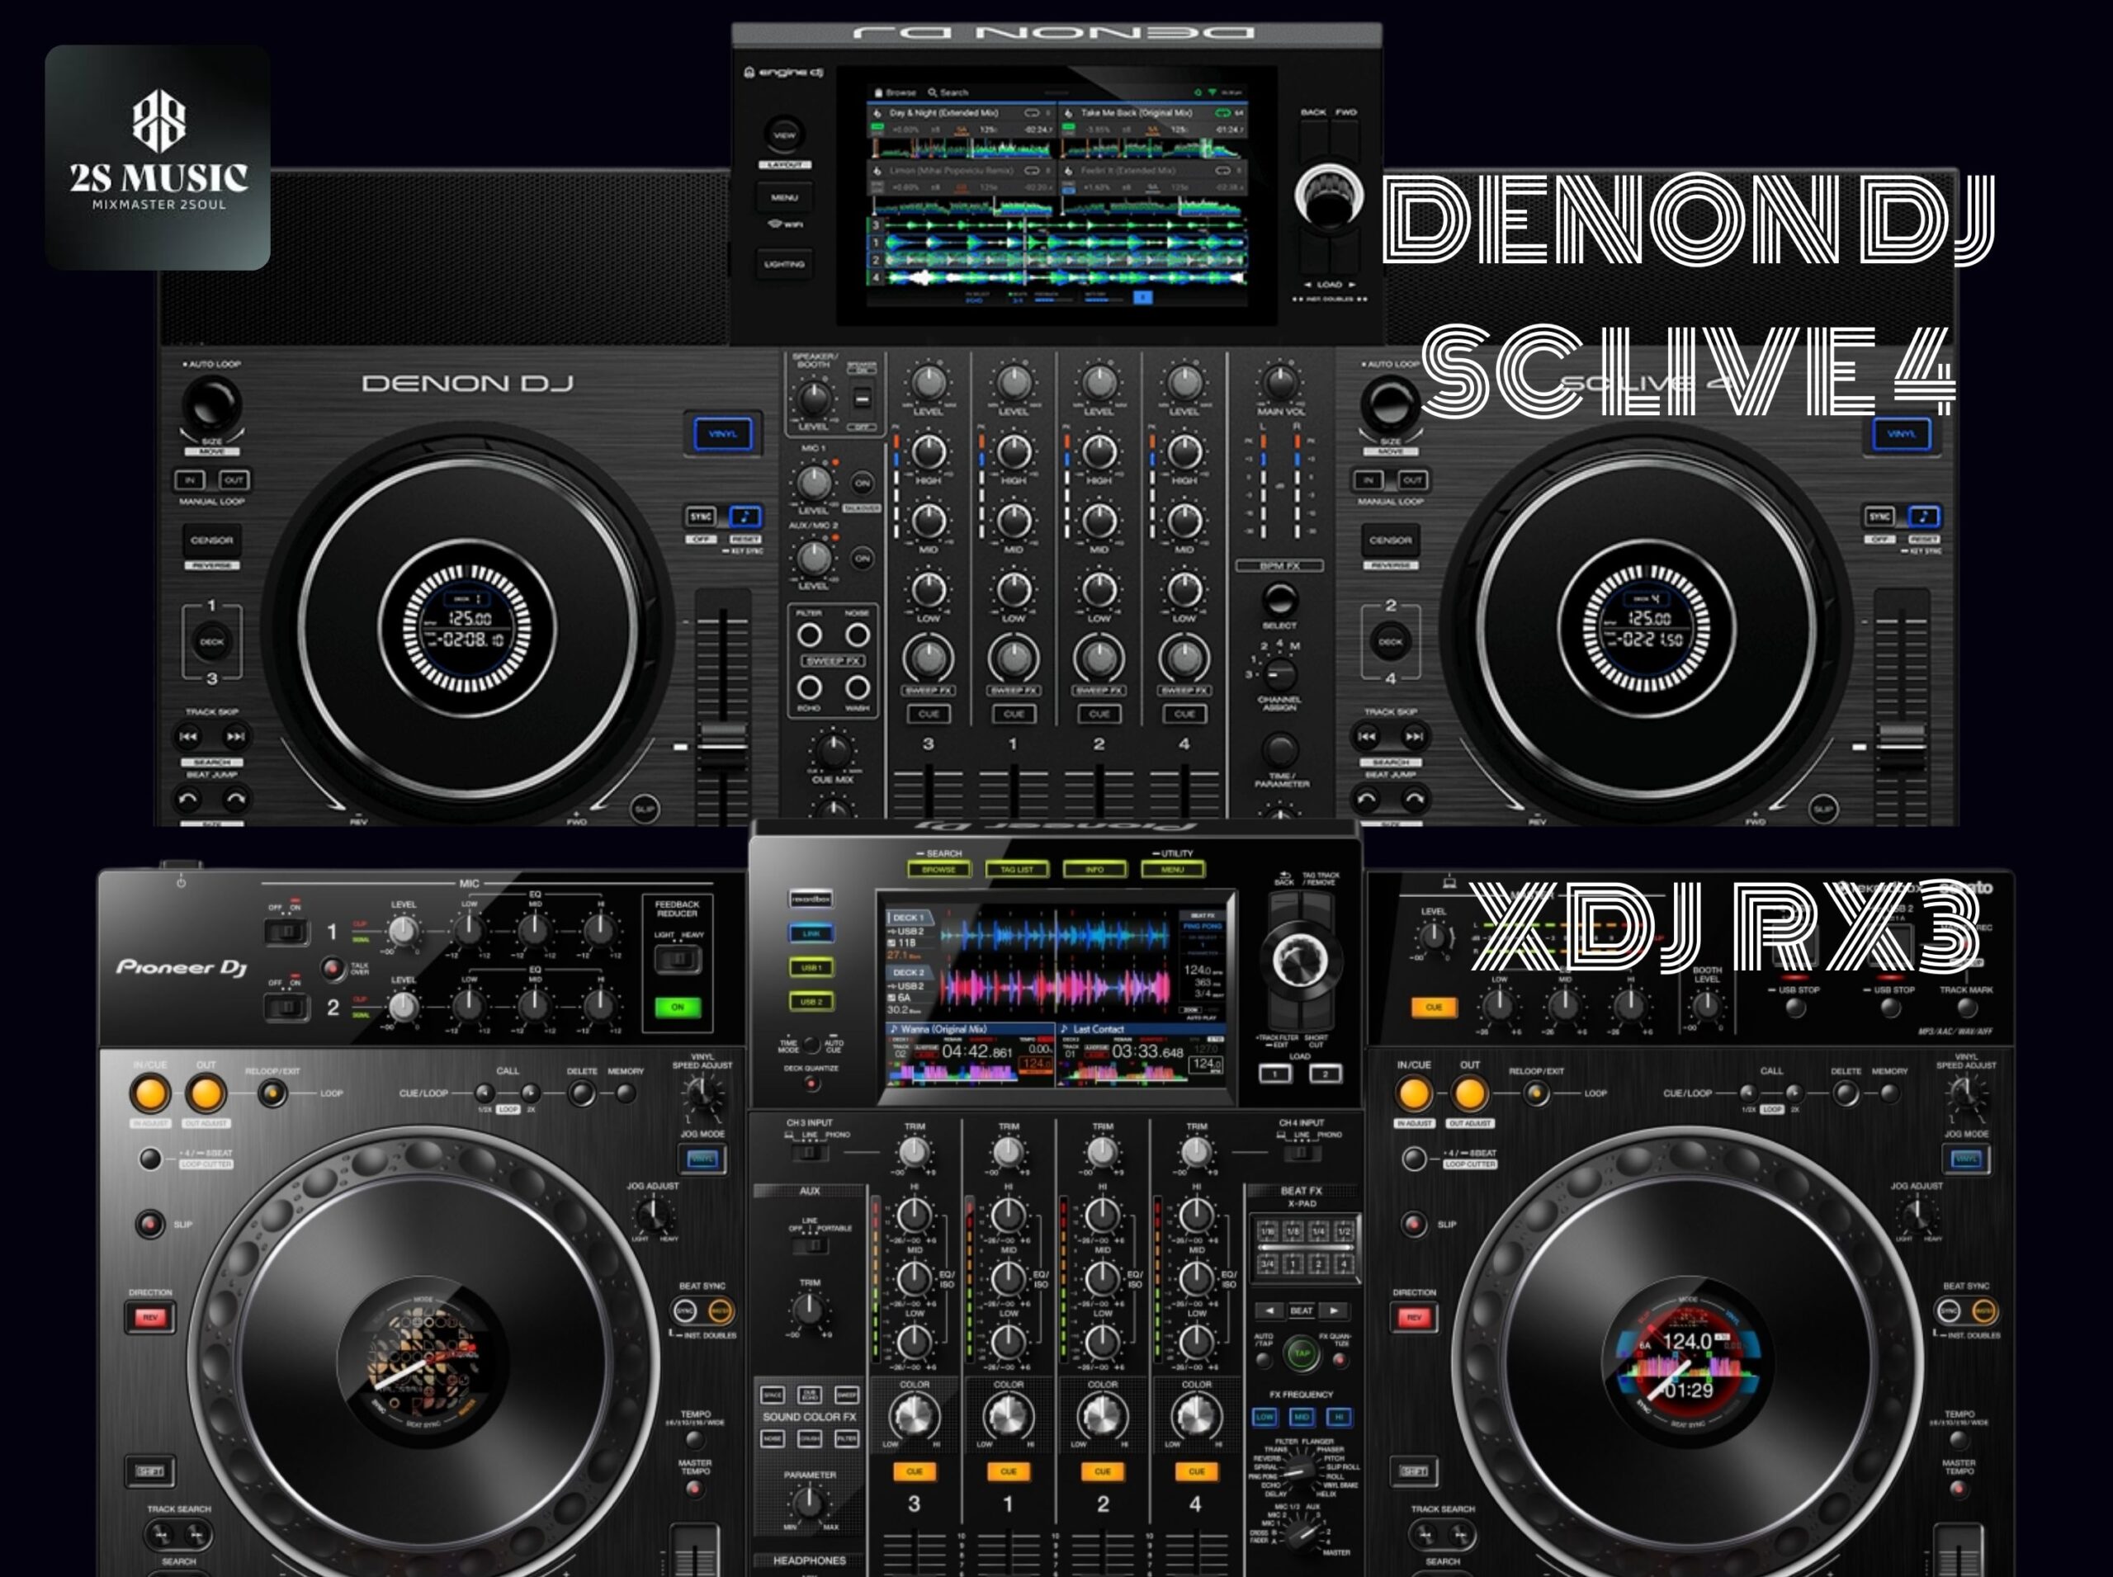Screen dimensions: 2113x1577
Task: Toggle SLIP on XDJ RX3 left deck
Action: pos(150,1223)
